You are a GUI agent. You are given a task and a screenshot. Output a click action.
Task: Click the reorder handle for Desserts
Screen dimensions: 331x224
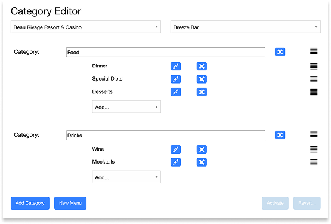click(314, 92)
